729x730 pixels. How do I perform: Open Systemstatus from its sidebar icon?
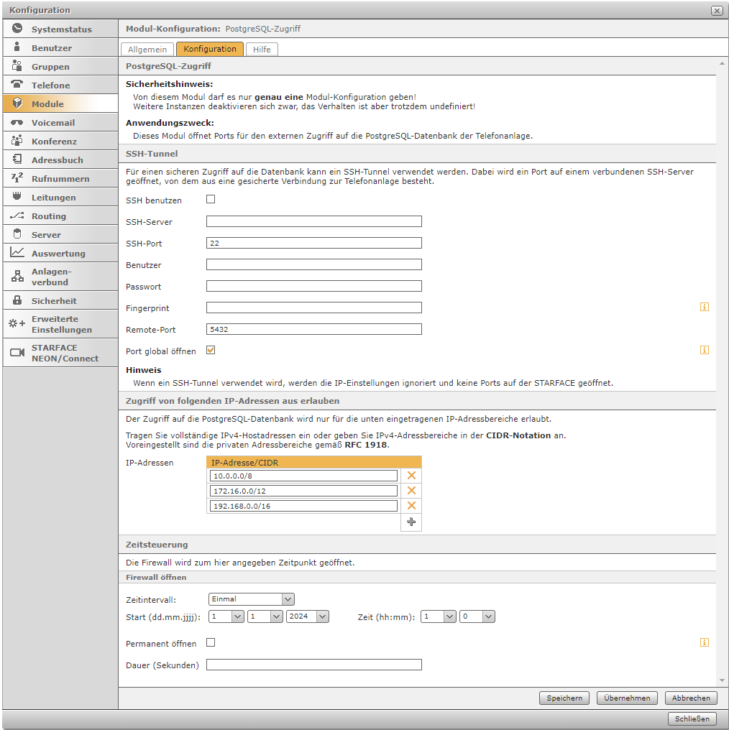click(x=17, y=29)
